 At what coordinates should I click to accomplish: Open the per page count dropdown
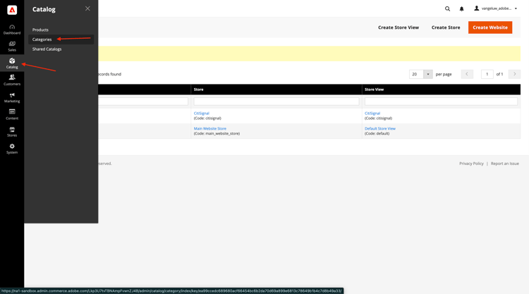[x=428, y=74]
